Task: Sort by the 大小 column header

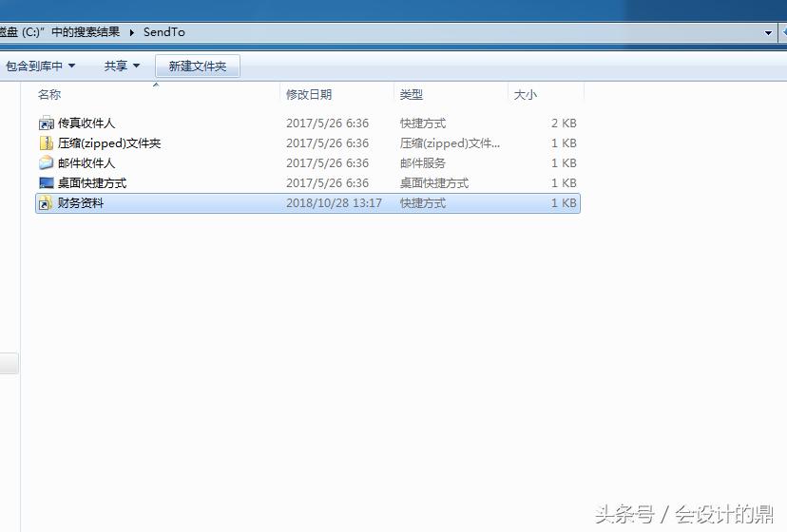Action: coord(525,94)
